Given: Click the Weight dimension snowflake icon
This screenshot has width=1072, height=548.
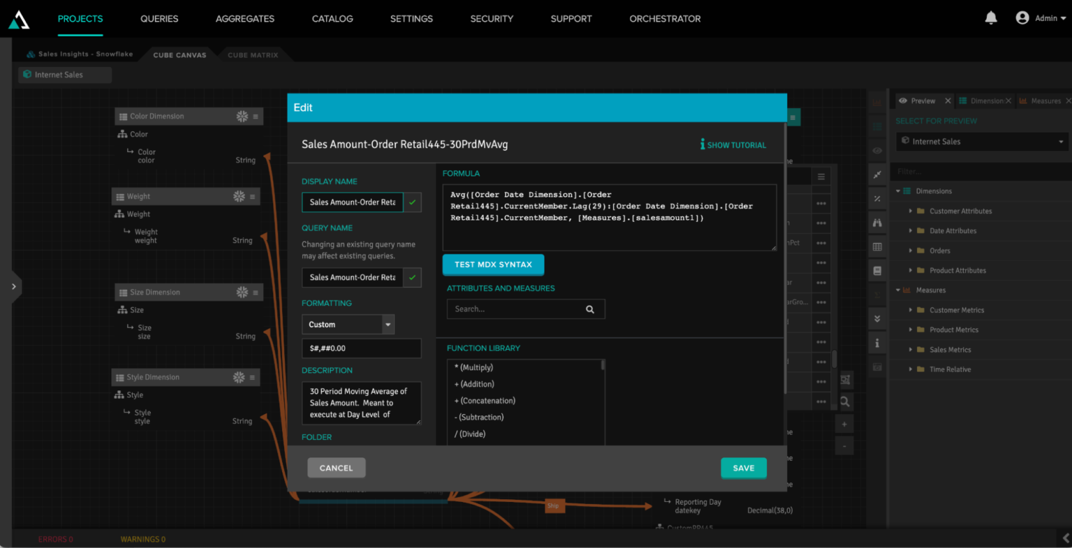Looking at the screenshot, I should point(239,197).
